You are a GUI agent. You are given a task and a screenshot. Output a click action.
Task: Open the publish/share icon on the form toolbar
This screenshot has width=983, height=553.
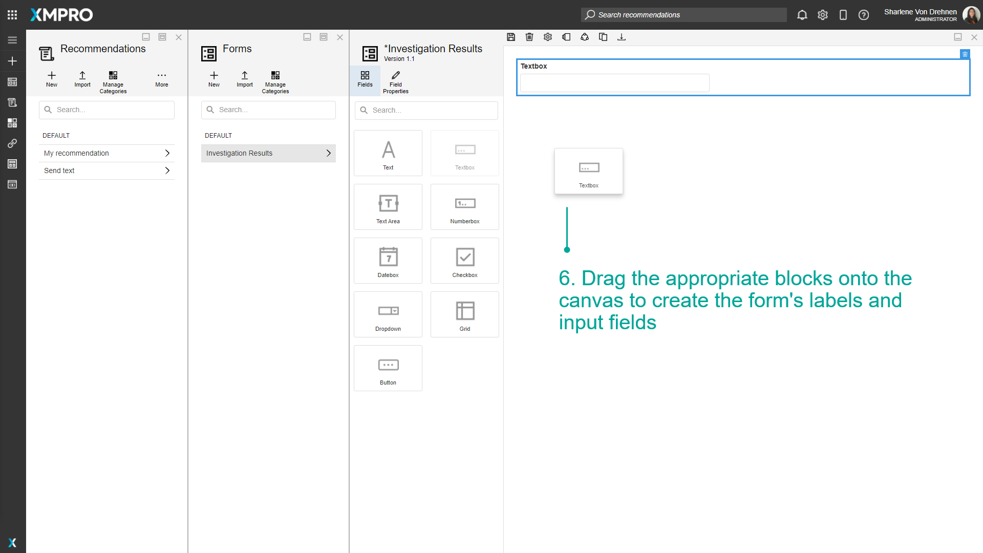click(x=585, y=37)
